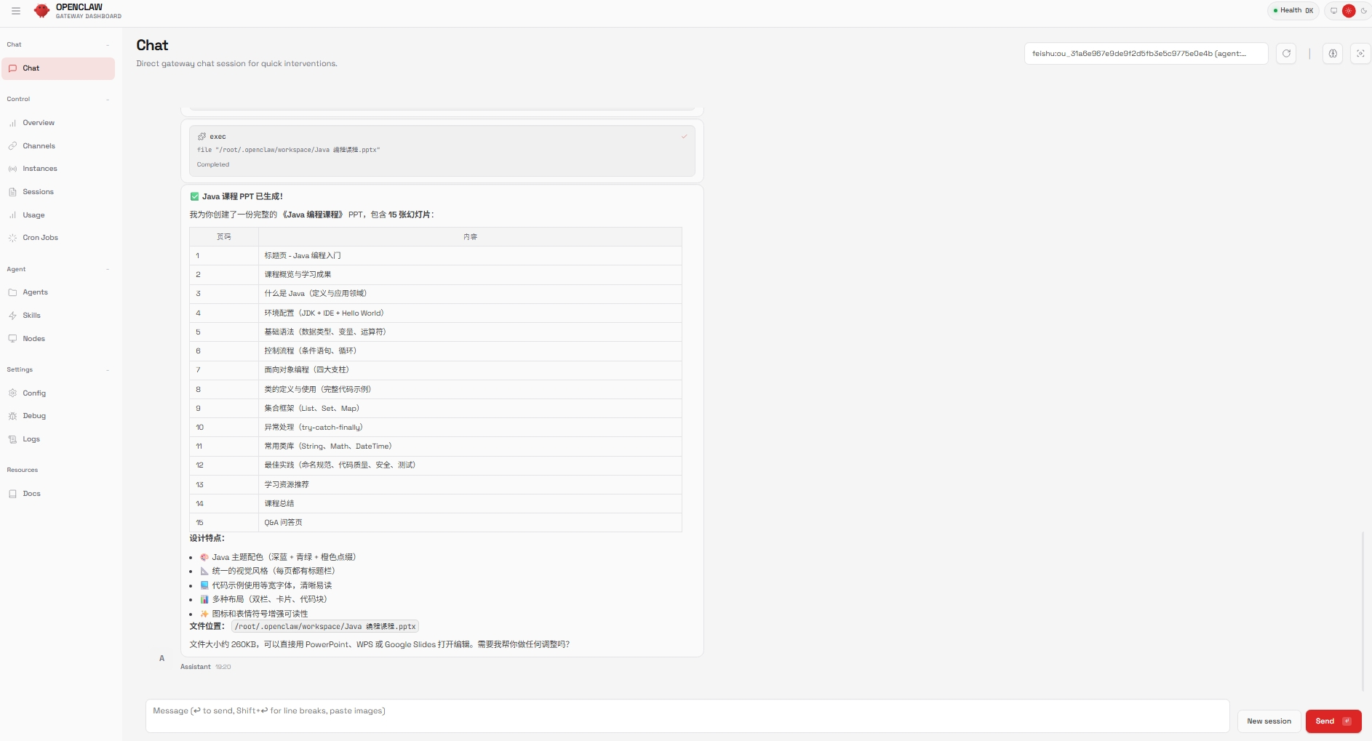Select light theme sun toggle

click(1349, 11)
